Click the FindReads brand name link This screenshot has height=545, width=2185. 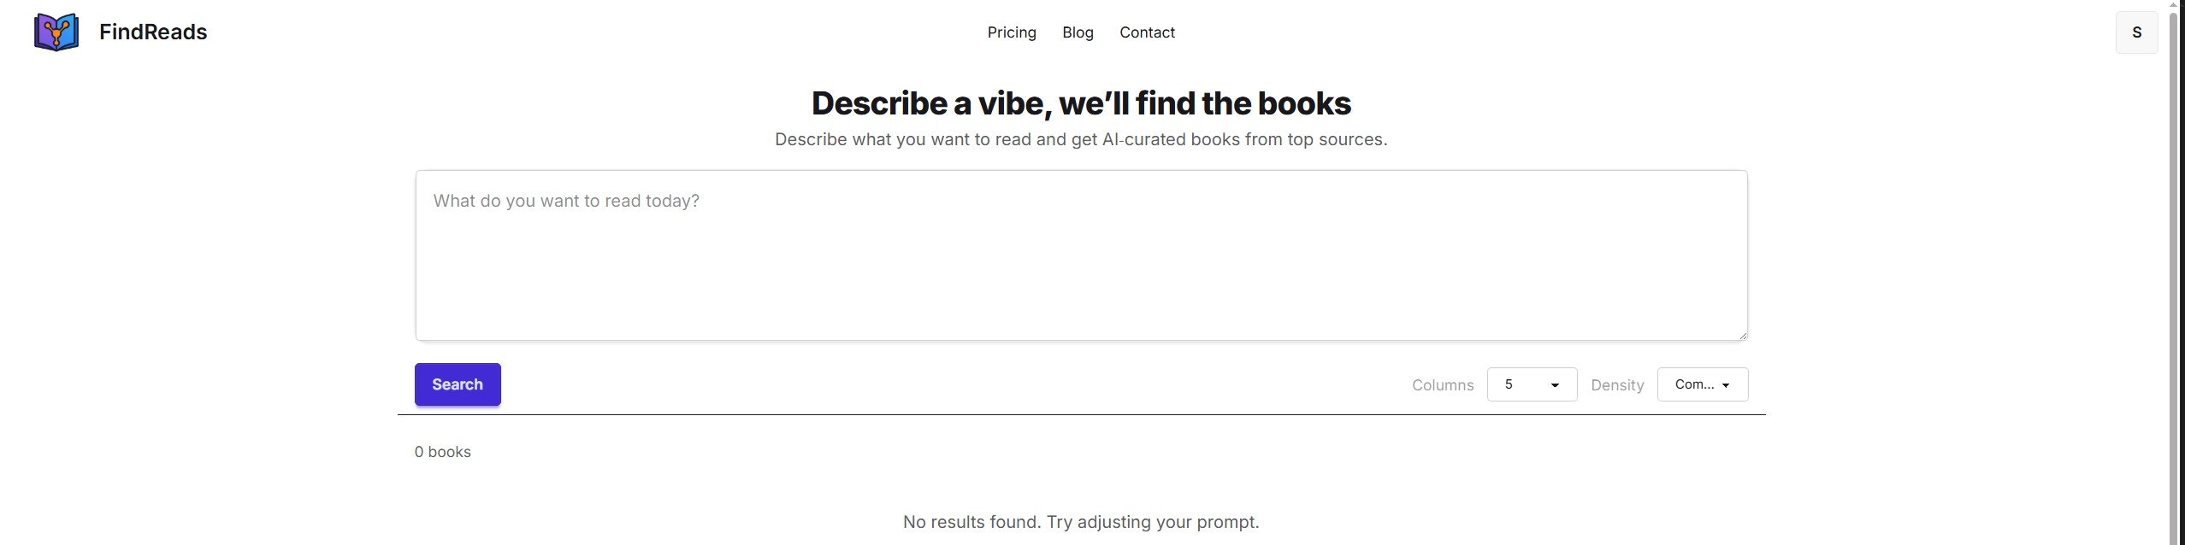pos(153,32)
